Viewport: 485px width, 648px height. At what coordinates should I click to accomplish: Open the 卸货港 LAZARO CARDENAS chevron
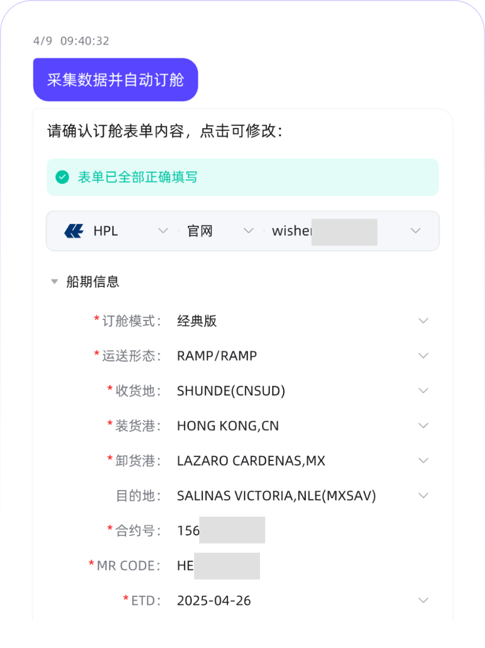pyautogui.click(x=423, y=461)
